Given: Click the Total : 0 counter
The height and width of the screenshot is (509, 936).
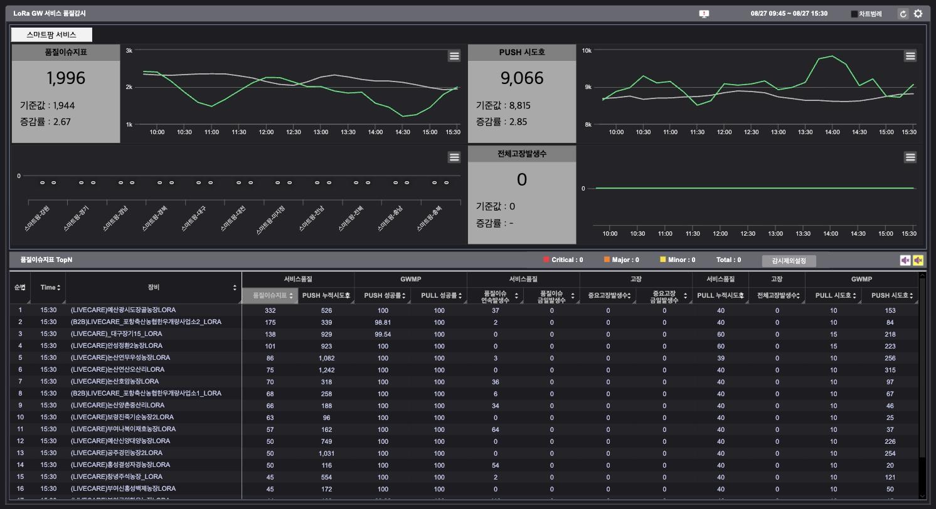Looking at the screenshot, I should [728, 260].
